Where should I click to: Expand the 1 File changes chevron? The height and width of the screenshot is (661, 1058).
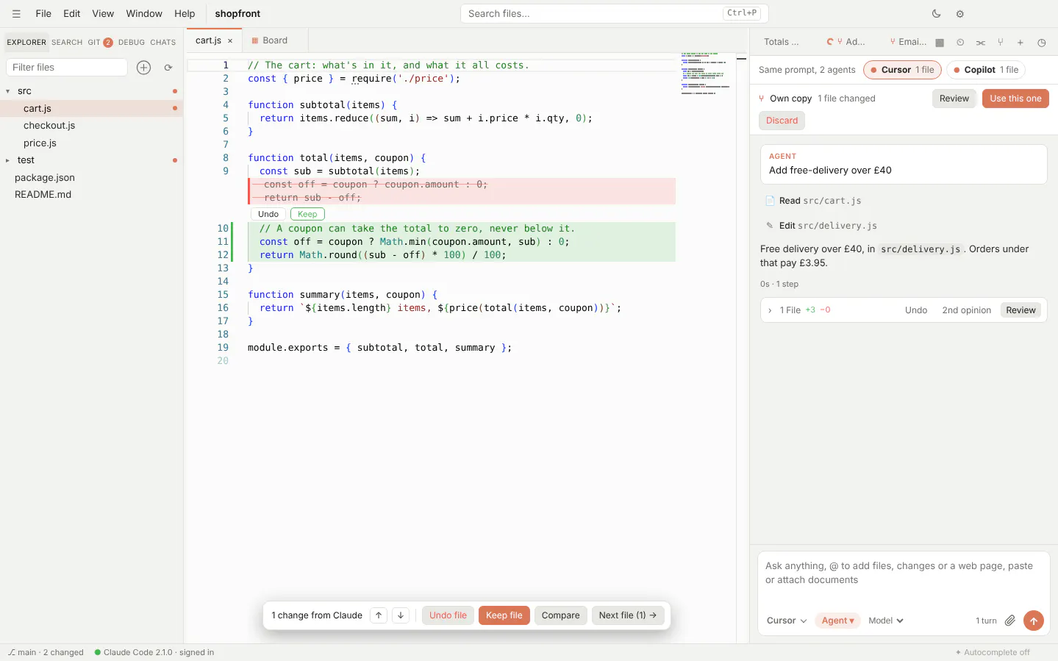point(770,310)
